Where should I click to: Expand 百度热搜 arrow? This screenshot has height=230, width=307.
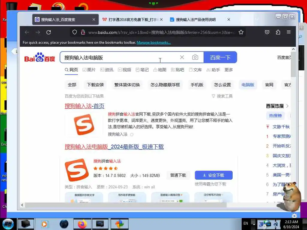[287, 106]
